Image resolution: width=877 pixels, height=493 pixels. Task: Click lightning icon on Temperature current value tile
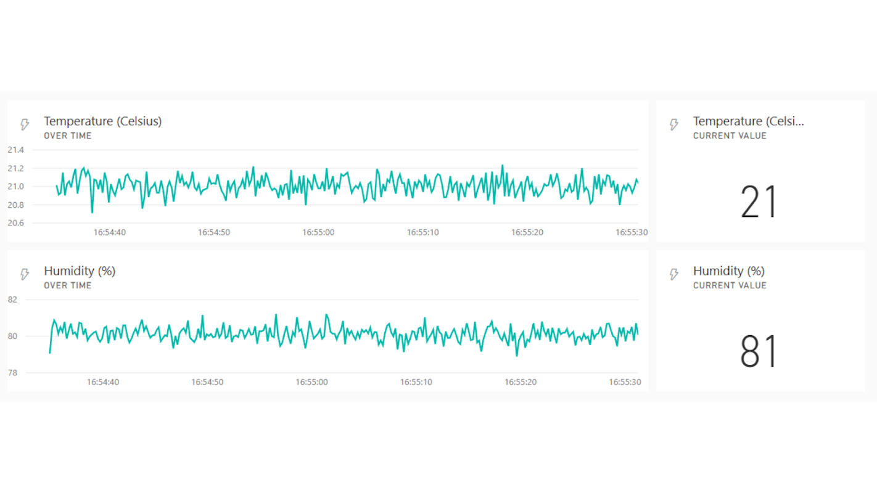(x=674, y=124)
